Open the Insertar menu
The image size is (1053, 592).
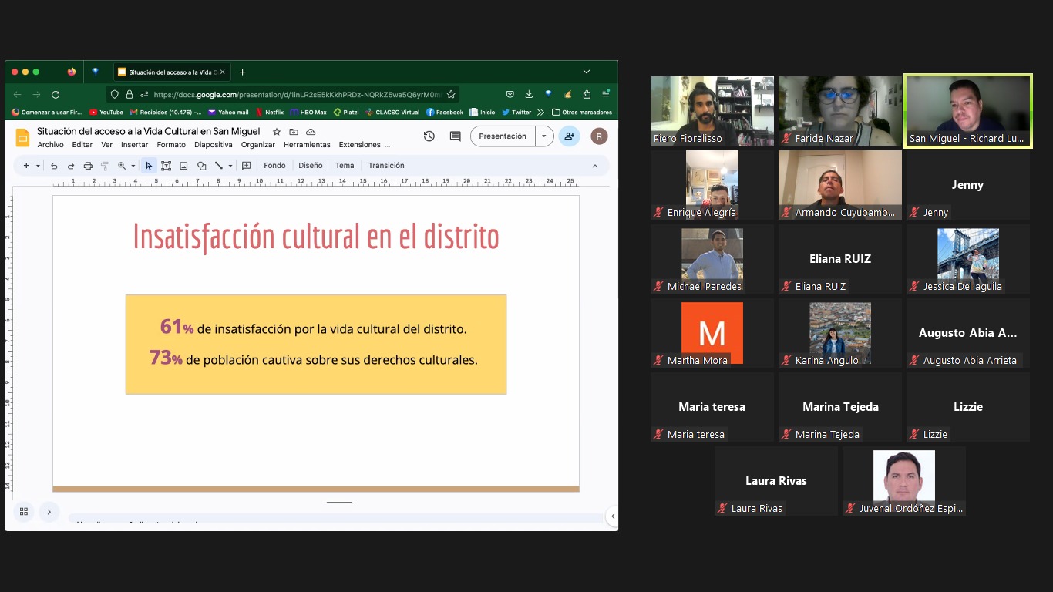tap(134, 145)
